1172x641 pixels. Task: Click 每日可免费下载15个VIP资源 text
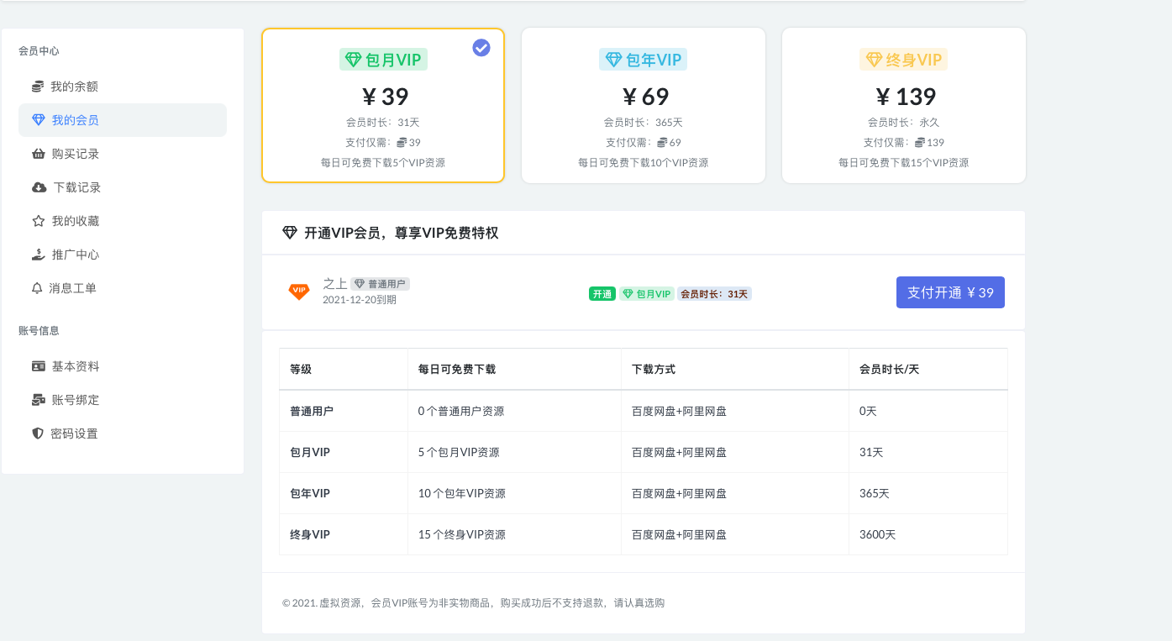pos(904,163)
